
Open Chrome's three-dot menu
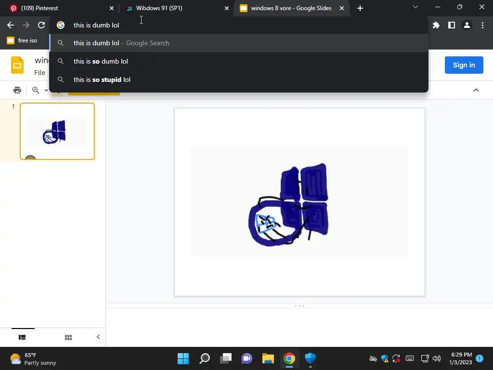click(x=482, y=25)
